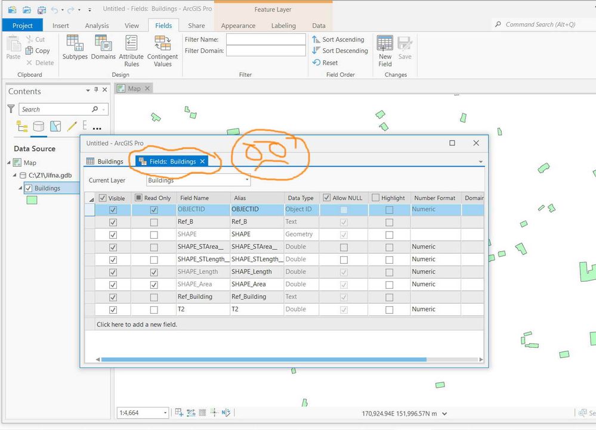Sort fields ascending
The image size is (596, 430).
point(338,39)
